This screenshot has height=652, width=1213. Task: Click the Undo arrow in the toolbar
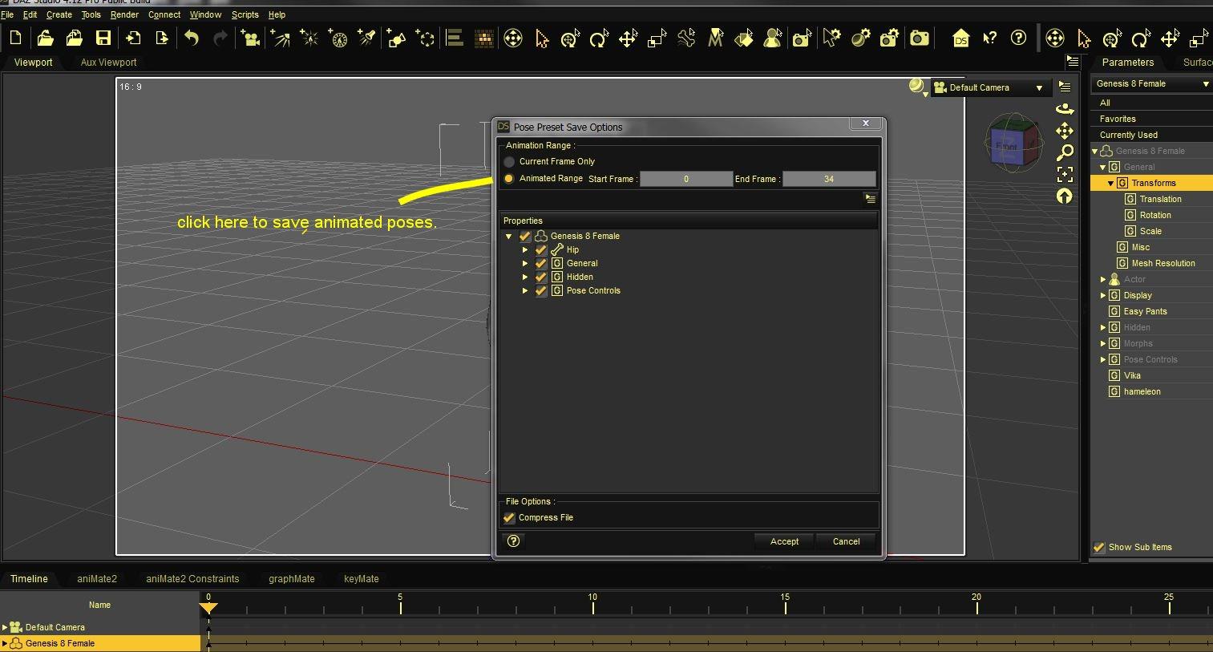coord(192,38)
